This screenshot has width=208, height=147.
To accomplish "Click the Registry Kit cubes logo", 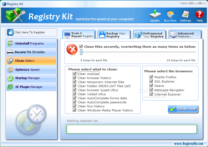I will tap(15, 15).
